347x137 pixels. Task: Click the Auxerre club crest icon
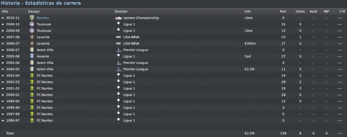[x=32, y=56]
